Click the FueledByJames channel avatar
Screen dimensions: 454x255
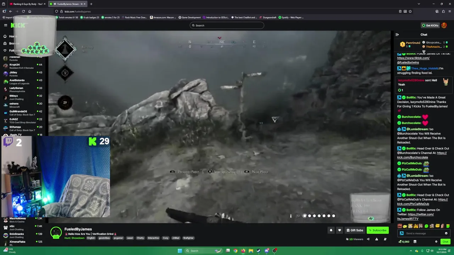point(56,232)
